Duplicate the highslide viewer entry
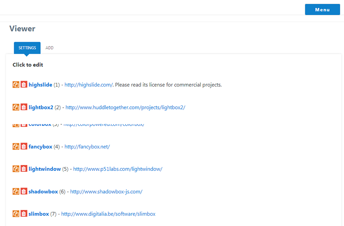 tap(16, 84)
